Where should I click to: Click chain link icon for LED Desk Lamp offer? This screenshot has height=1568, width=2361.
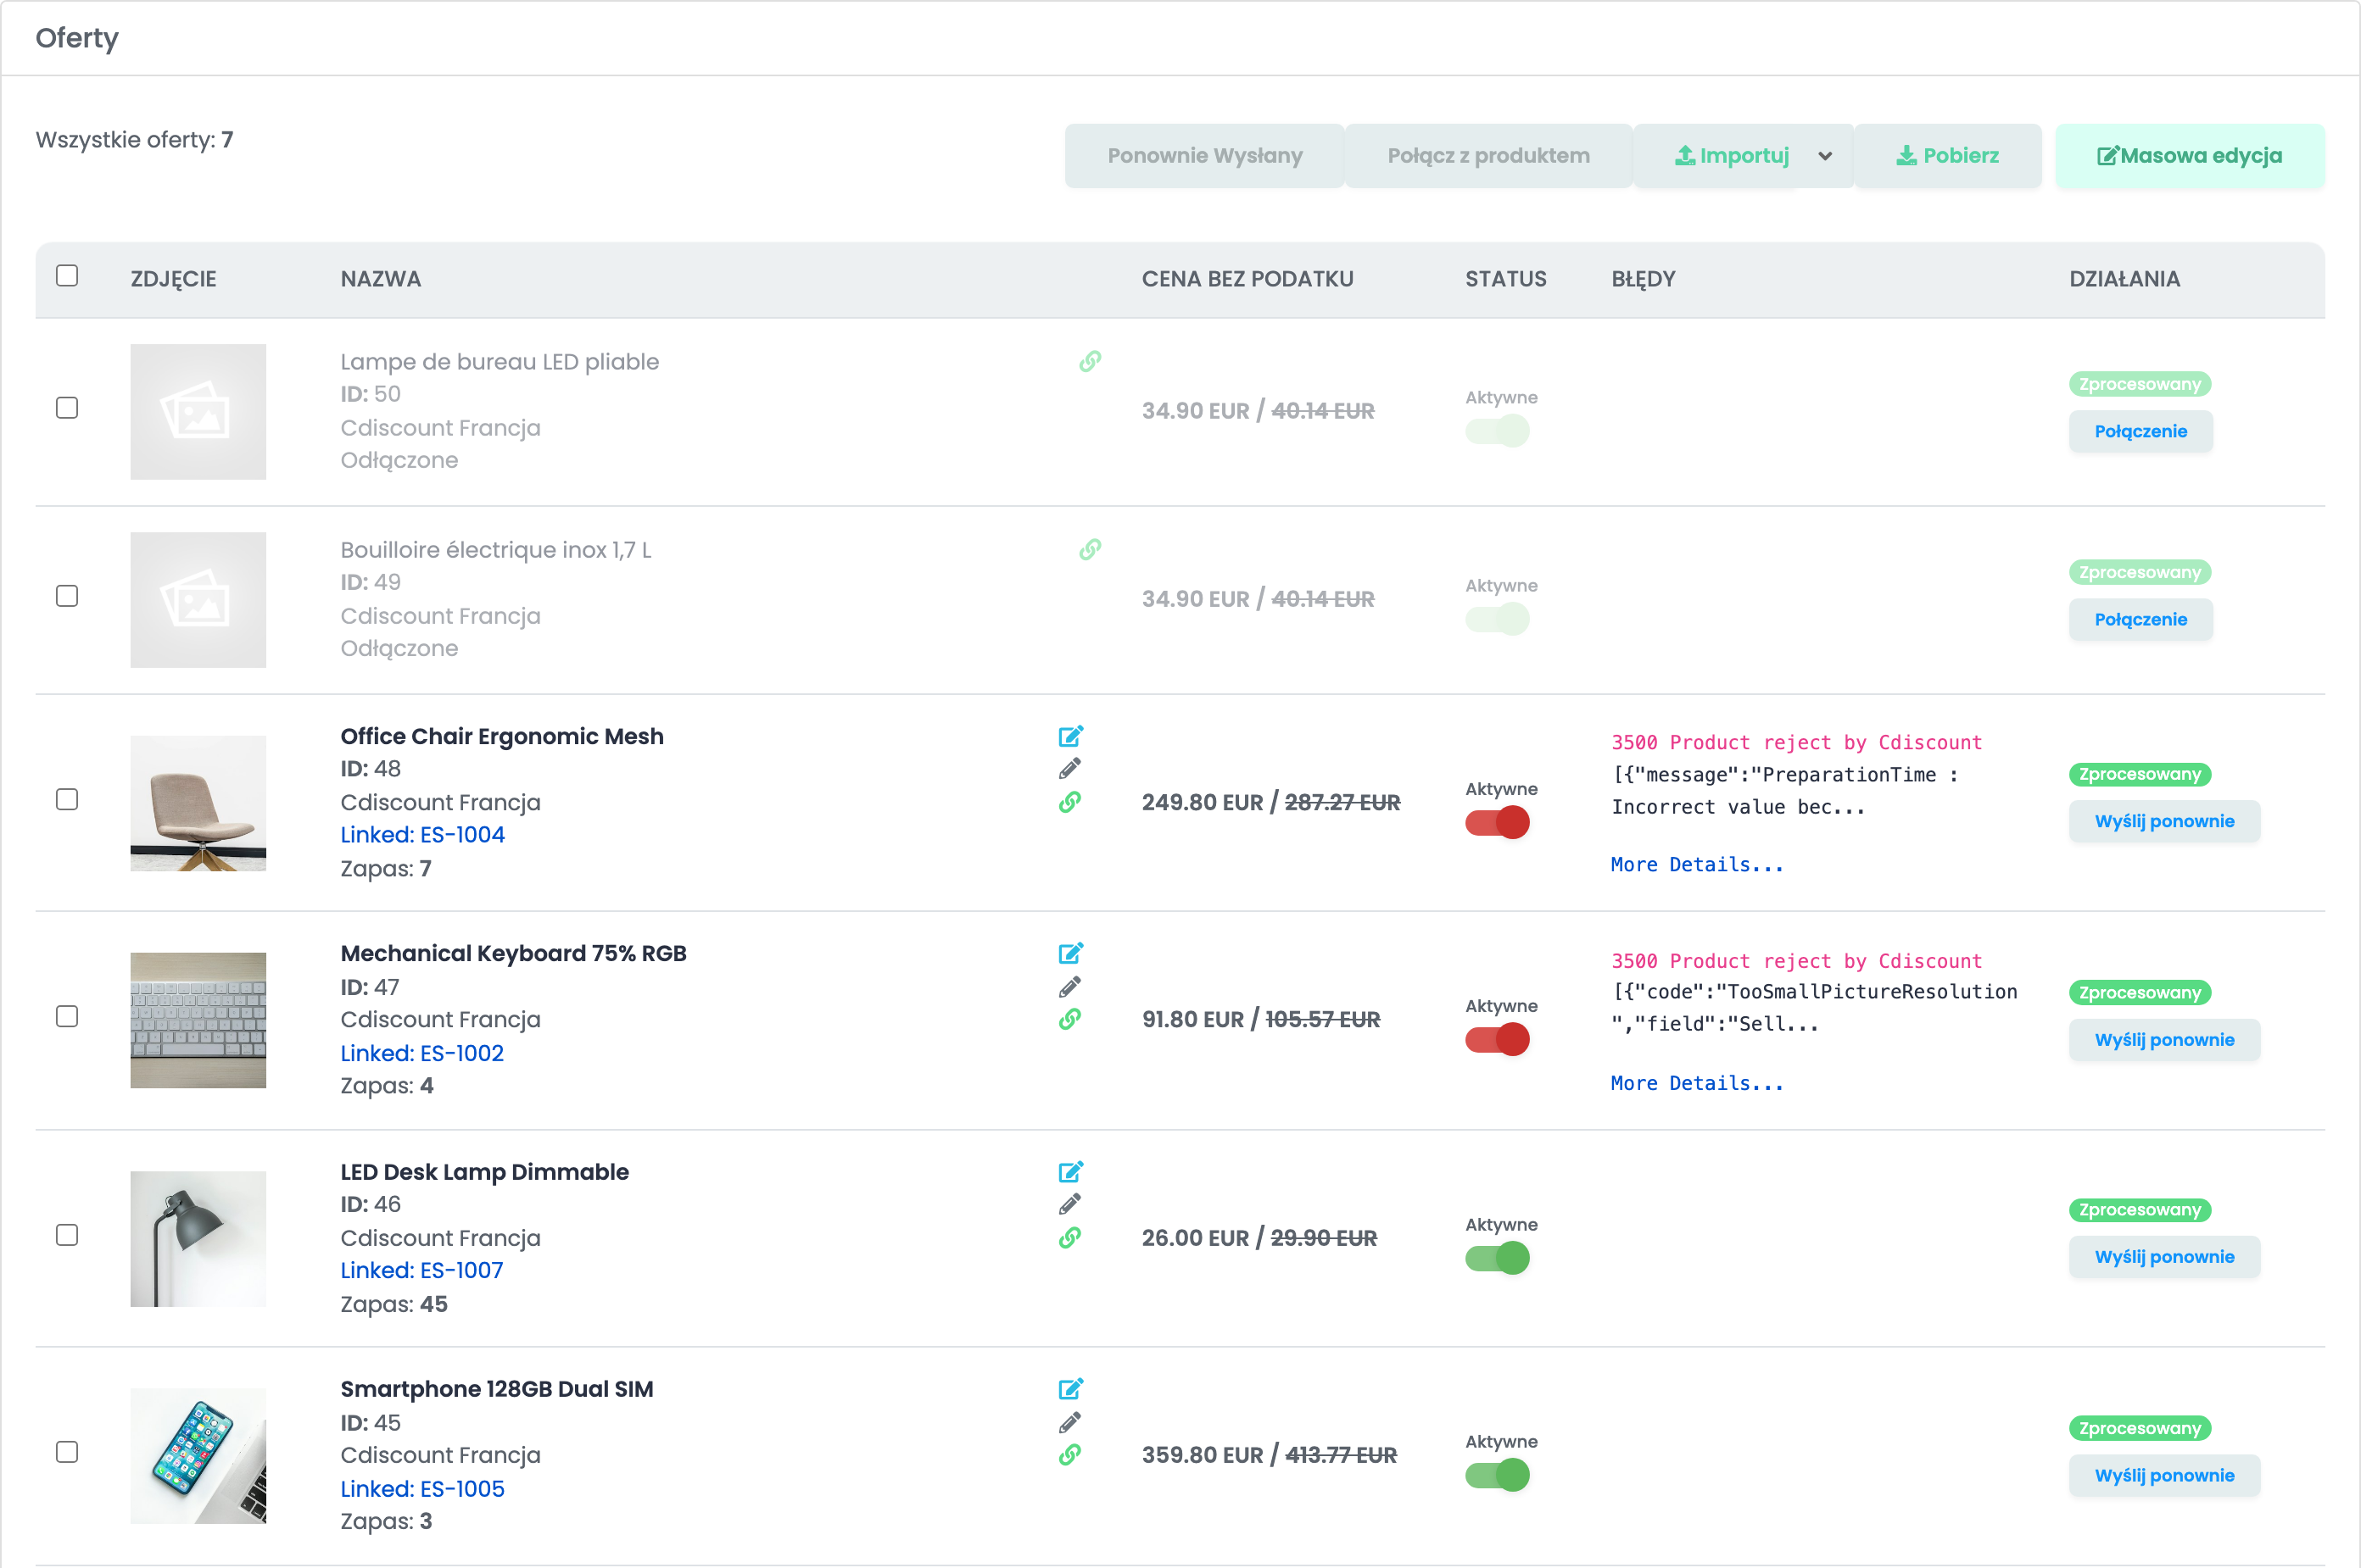[x=1069, y=1238]
